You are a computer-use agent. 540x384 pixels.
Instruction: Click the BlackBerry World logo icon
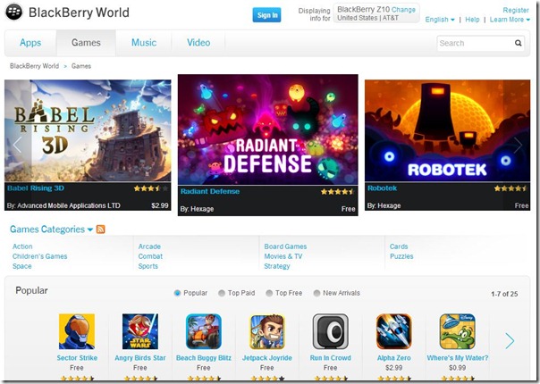click(15, 13)
